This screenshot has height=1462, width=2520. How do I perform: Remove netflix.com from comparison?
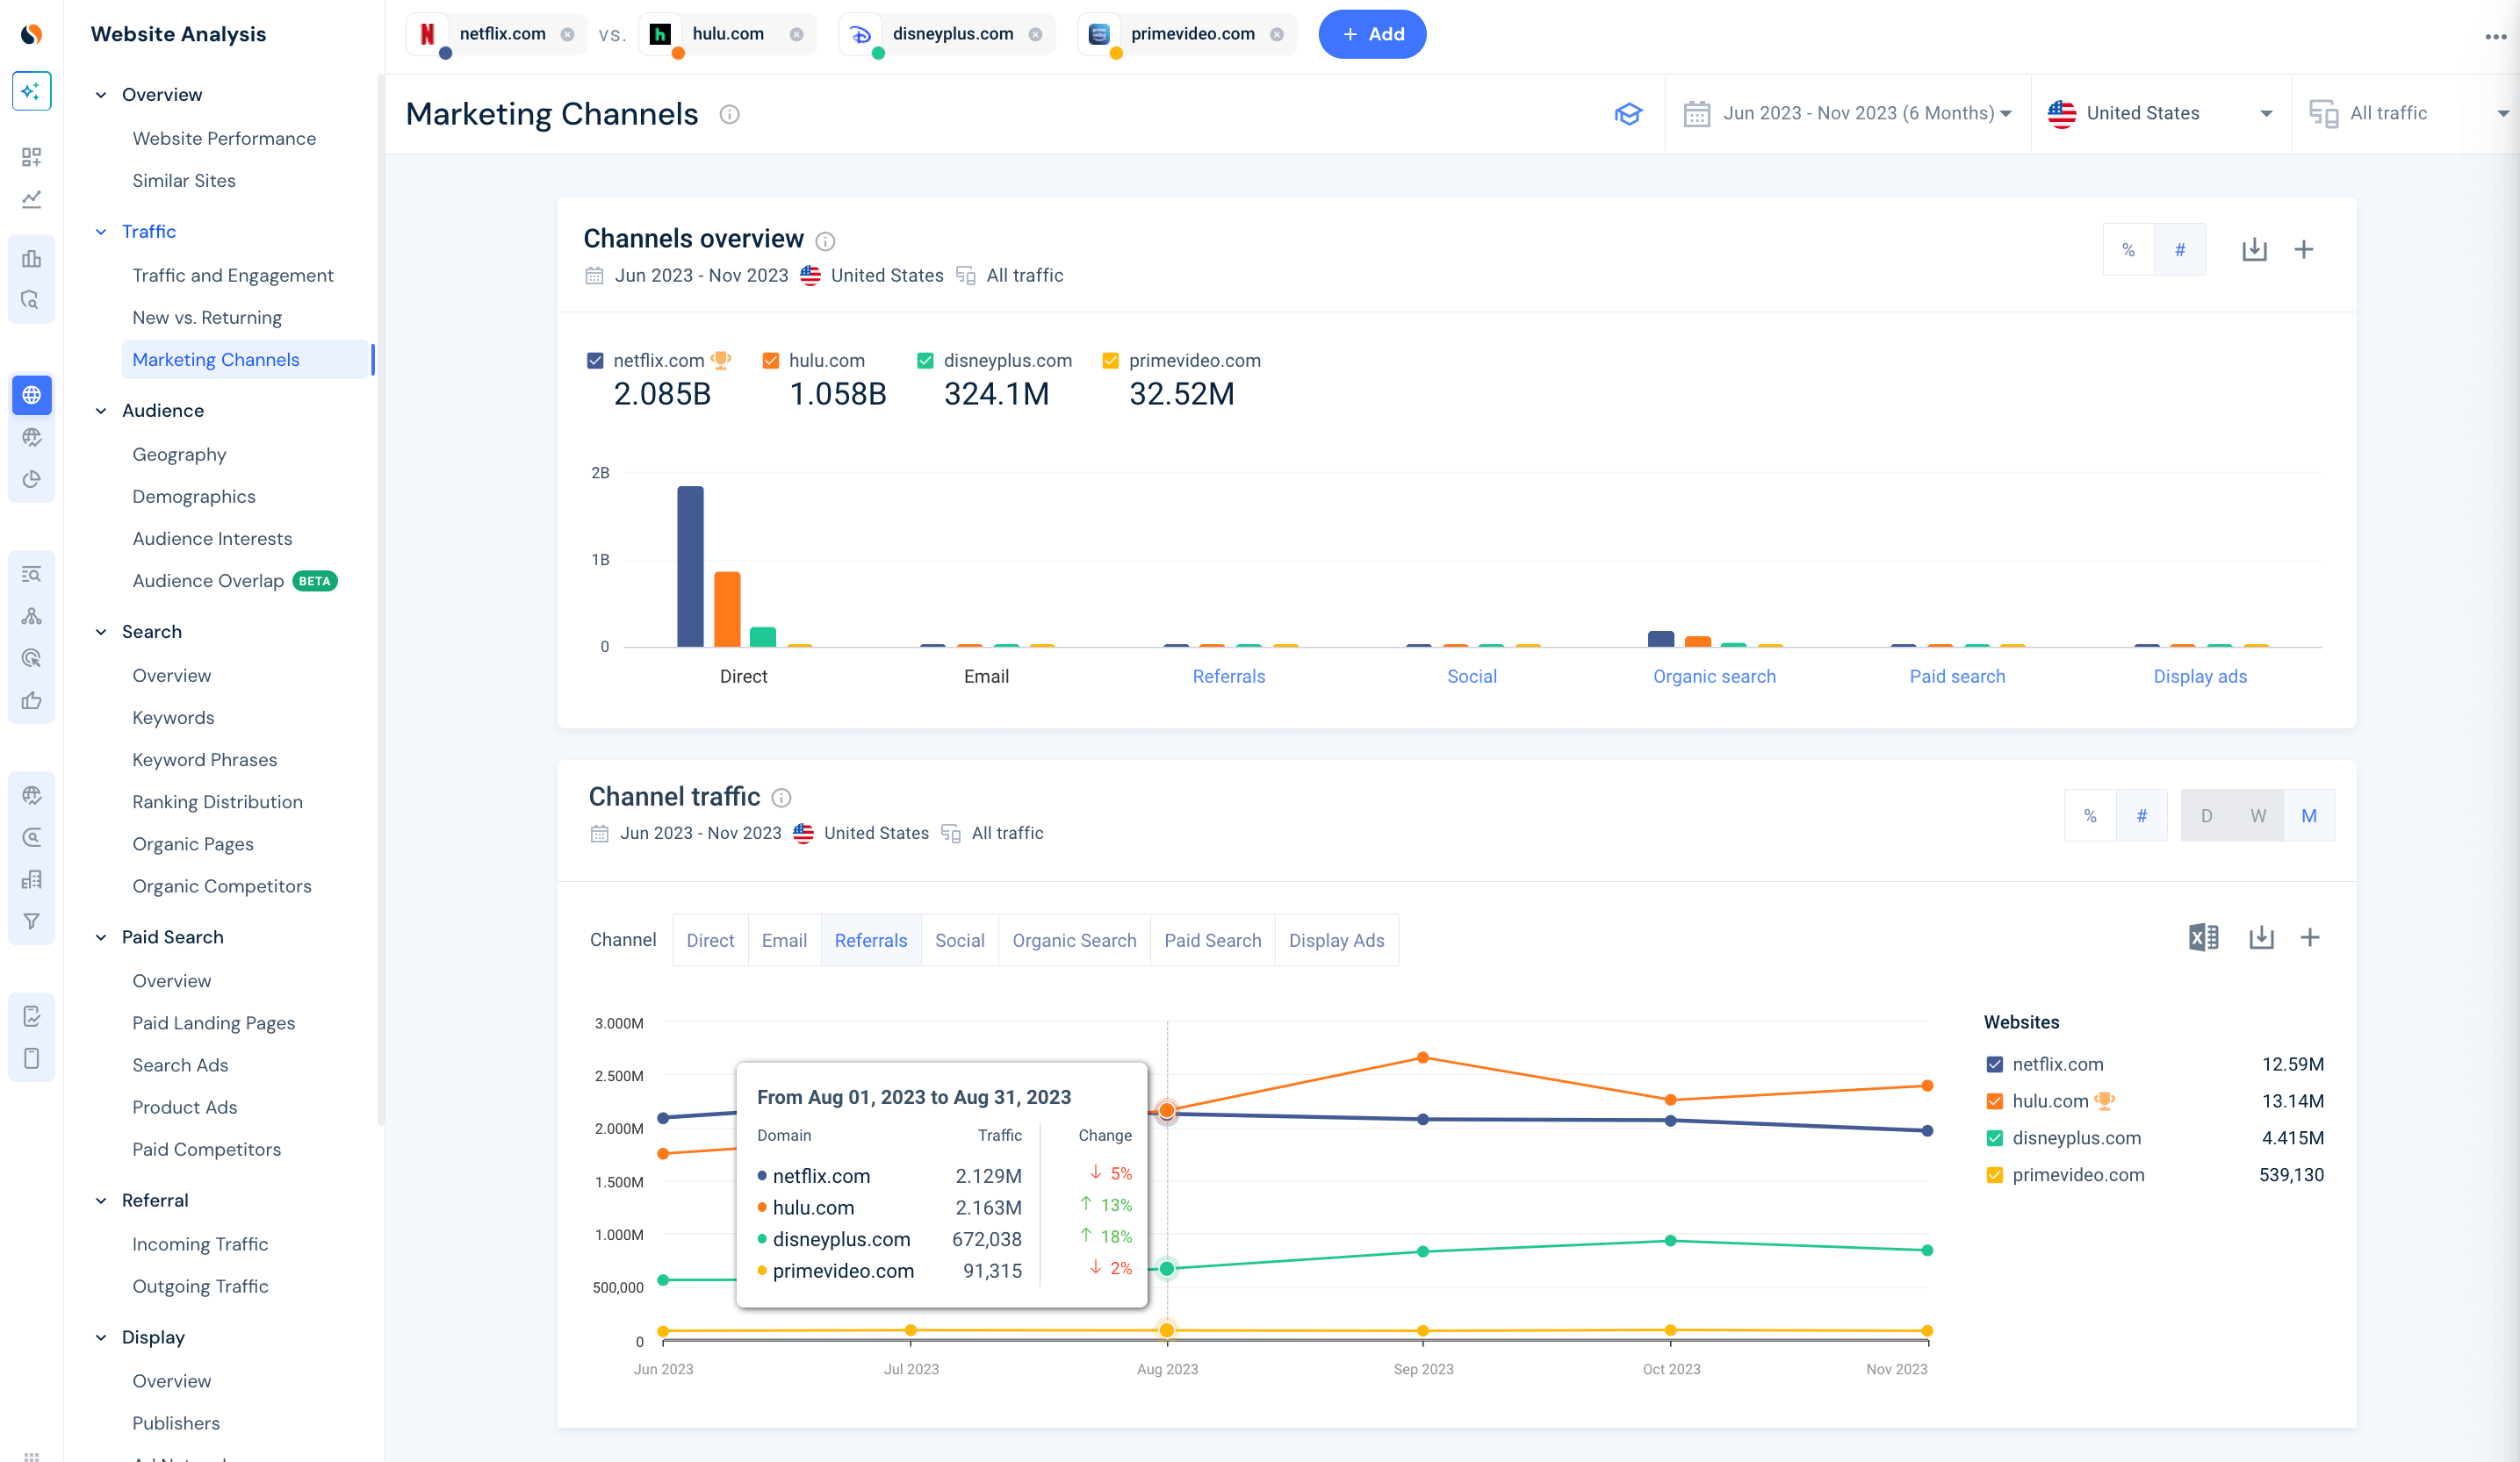coord(567,34)
